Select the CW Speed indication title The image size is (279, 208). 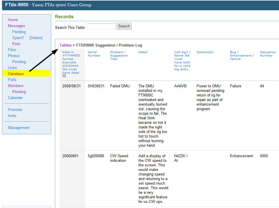coord(119,158)
